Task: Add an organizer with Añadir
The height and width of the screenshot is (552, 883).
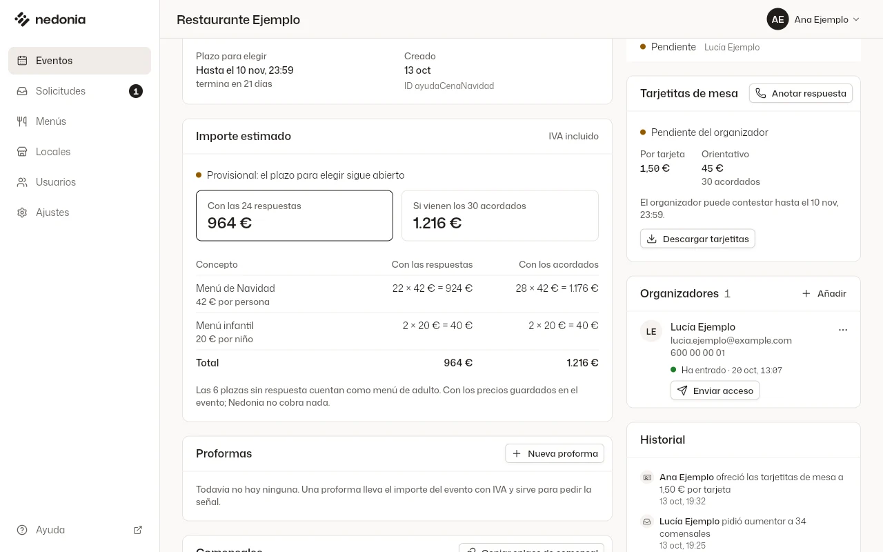Action: 824,293
